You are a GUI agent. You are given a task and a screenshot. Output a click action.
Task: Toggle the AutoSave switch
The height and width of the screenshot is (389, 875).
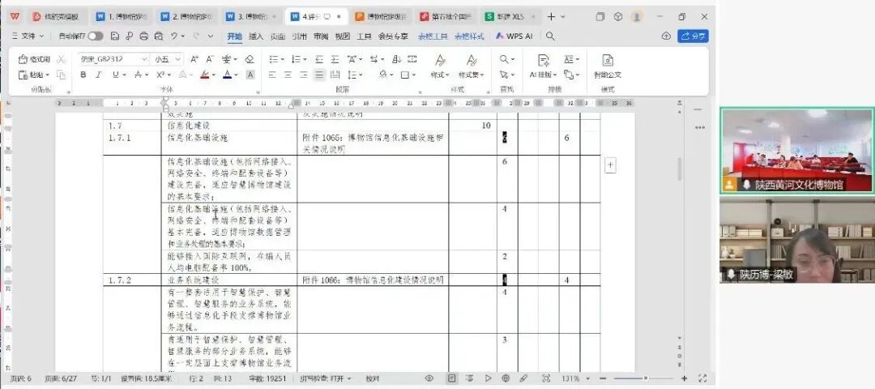pyautogui.click(x=96, y=36)
